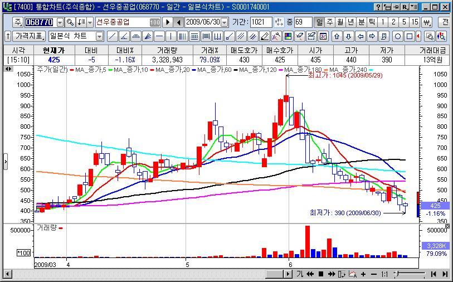Click the 중 69 input field
This screenshot has width=453, height=282.
(x=303, y=22)
